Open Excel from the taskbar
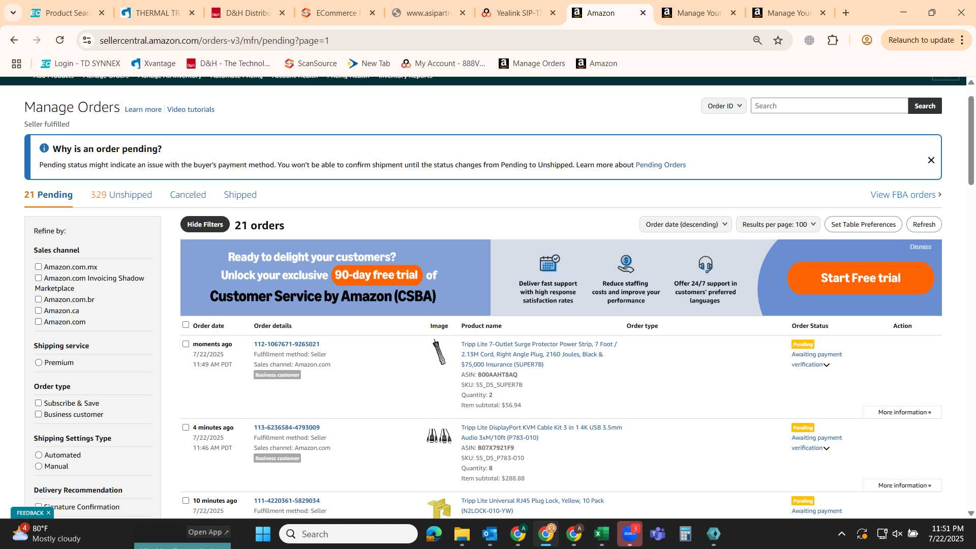Viewport: 976px width, 549px height. 601,534
